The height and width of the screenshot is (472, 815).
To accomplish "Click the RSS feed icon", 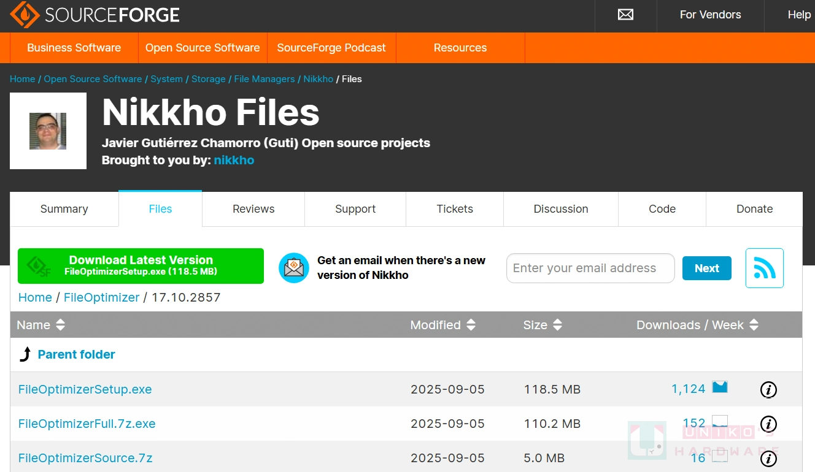I will point(764,268).
